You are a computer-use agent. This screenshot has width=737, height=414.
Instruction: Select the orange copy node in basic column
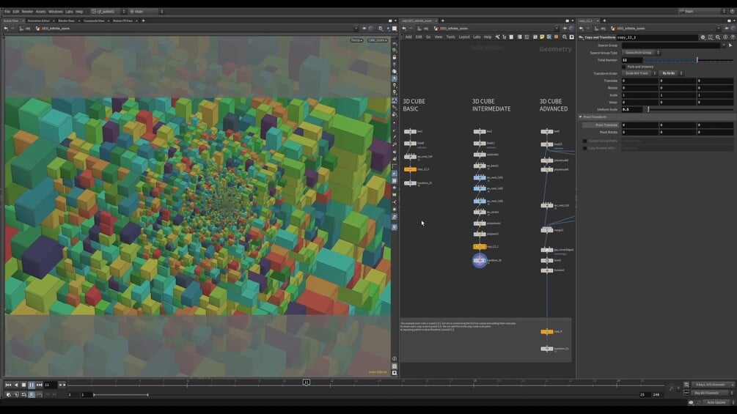pos(410,169)
